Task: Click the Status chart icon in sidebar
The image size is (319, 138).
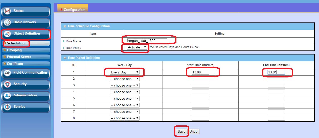Action: click(x=8, y=11)
